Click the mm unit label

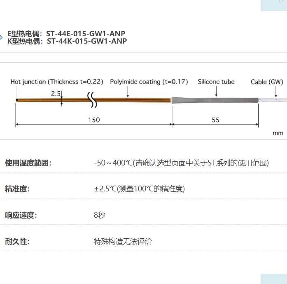point(278,133)
